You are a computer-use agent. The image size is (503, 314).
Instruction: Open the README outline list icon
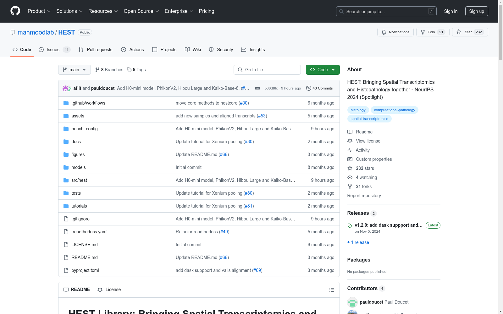pos(331,290)
